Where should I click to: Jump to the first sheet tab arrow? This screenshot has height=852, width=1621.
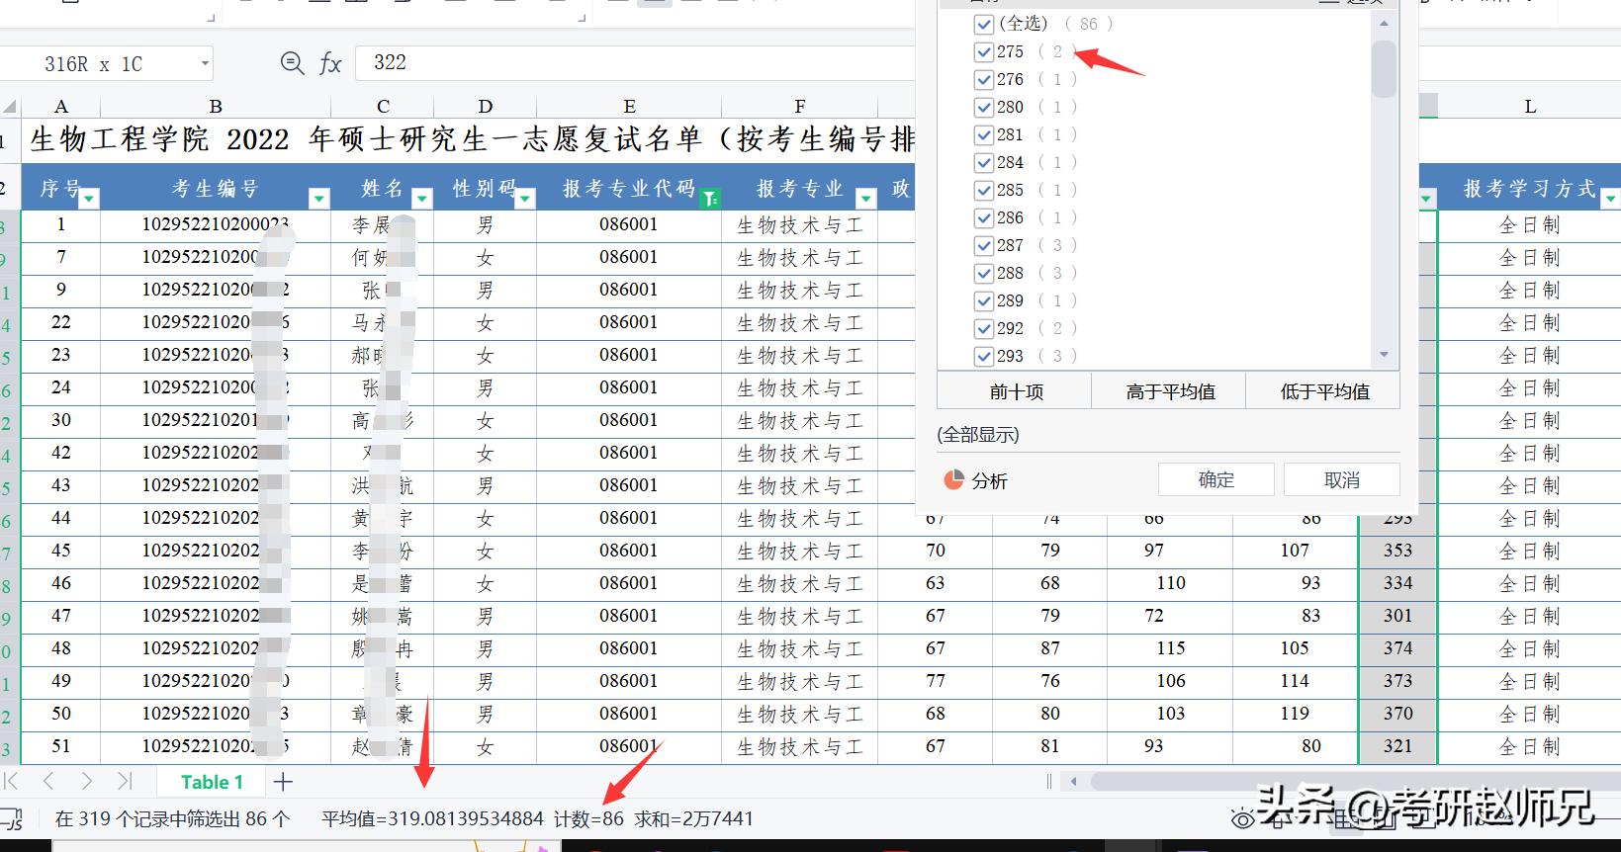click(x=12, y=782)
